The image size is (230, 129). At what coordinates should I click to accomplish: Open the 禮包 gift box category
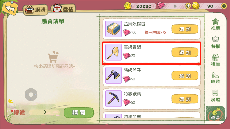coord(216,60)
